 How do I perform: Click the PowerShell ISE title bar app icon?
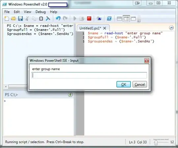tap(5, 4)
